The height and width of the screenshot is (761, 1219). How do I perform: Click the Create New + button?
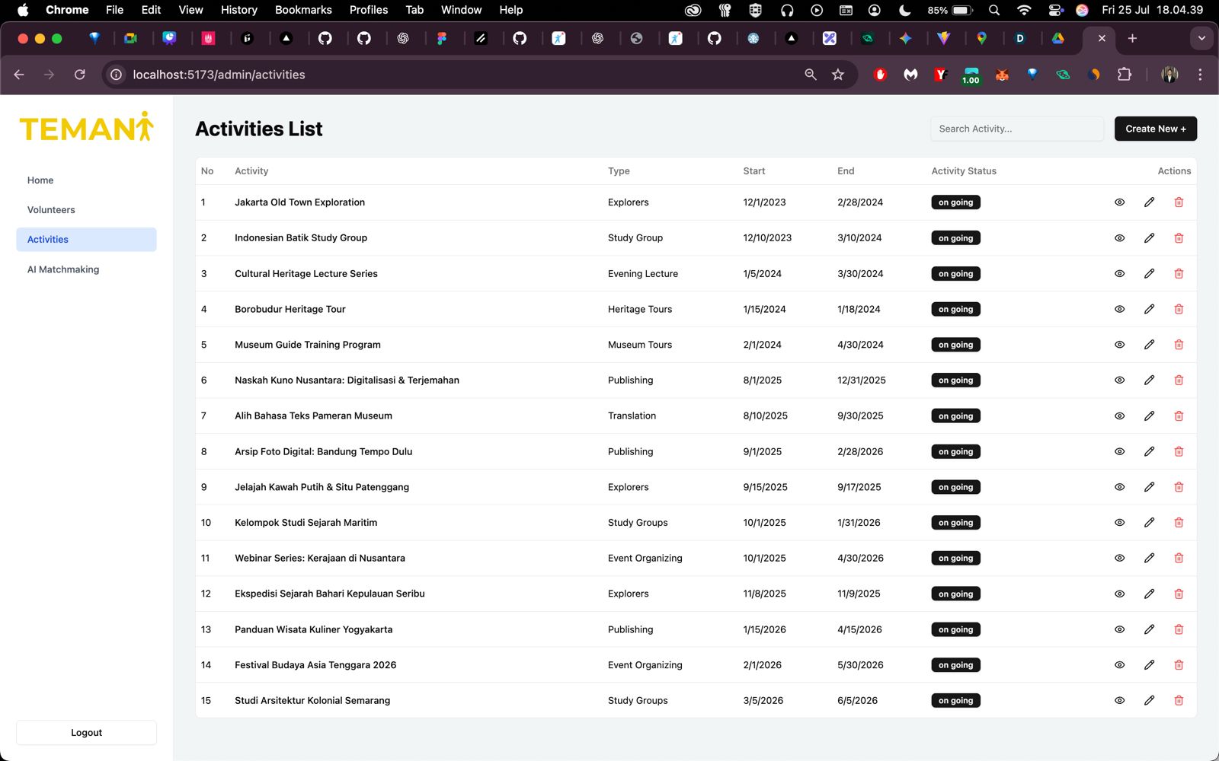(1156, 129)
